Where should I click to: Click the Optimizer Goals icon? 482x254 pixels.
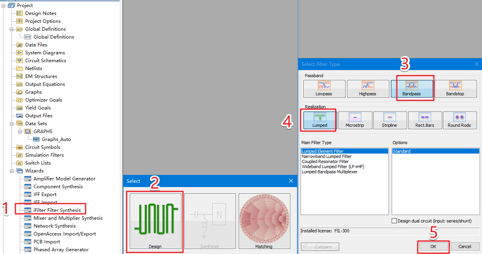pyautogui.click(x=19, y=100)
